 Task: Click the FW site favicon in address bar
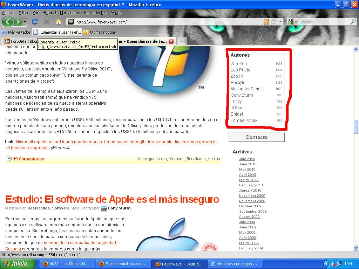(x=71, y=22)
